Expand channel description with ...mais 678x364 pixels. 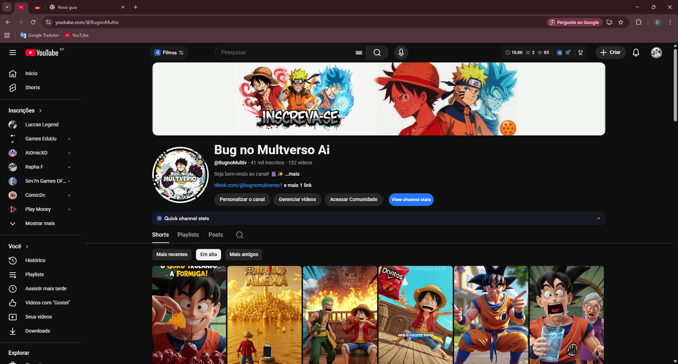(x=292, y=174)
